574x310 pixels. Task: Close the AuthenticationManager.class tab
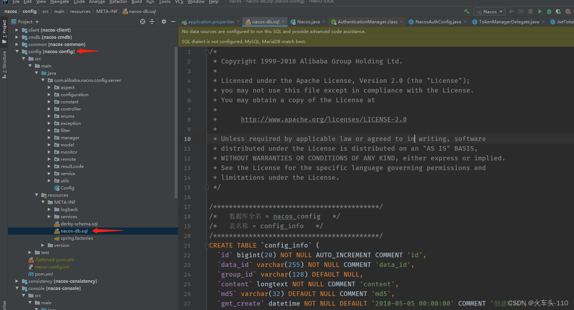(x=401, y=22)
